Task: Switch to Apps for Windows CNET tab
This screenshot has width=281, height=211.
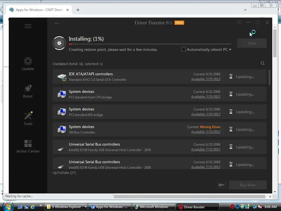Action: point(39,10)
